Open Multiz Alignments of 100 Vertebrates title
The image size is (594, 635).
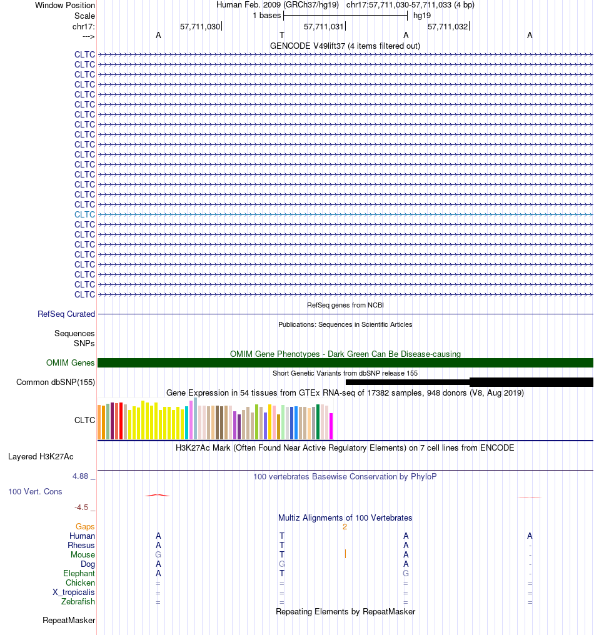(x=345, y=517)
